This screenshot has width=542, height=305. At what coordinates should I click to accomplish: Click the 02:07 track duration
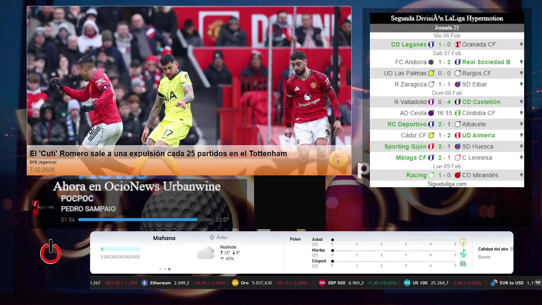click(222, 220)
